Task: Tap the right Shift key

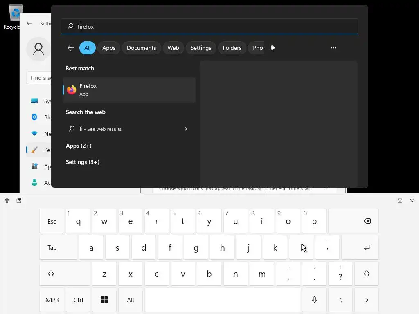Action: (366, 274)
